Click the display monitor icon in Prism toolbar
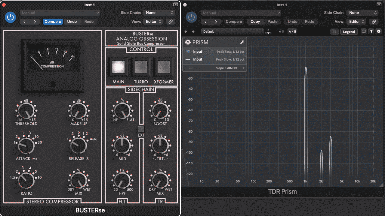Viewport: 385px width, 216px height. click(x=364, y=31)
